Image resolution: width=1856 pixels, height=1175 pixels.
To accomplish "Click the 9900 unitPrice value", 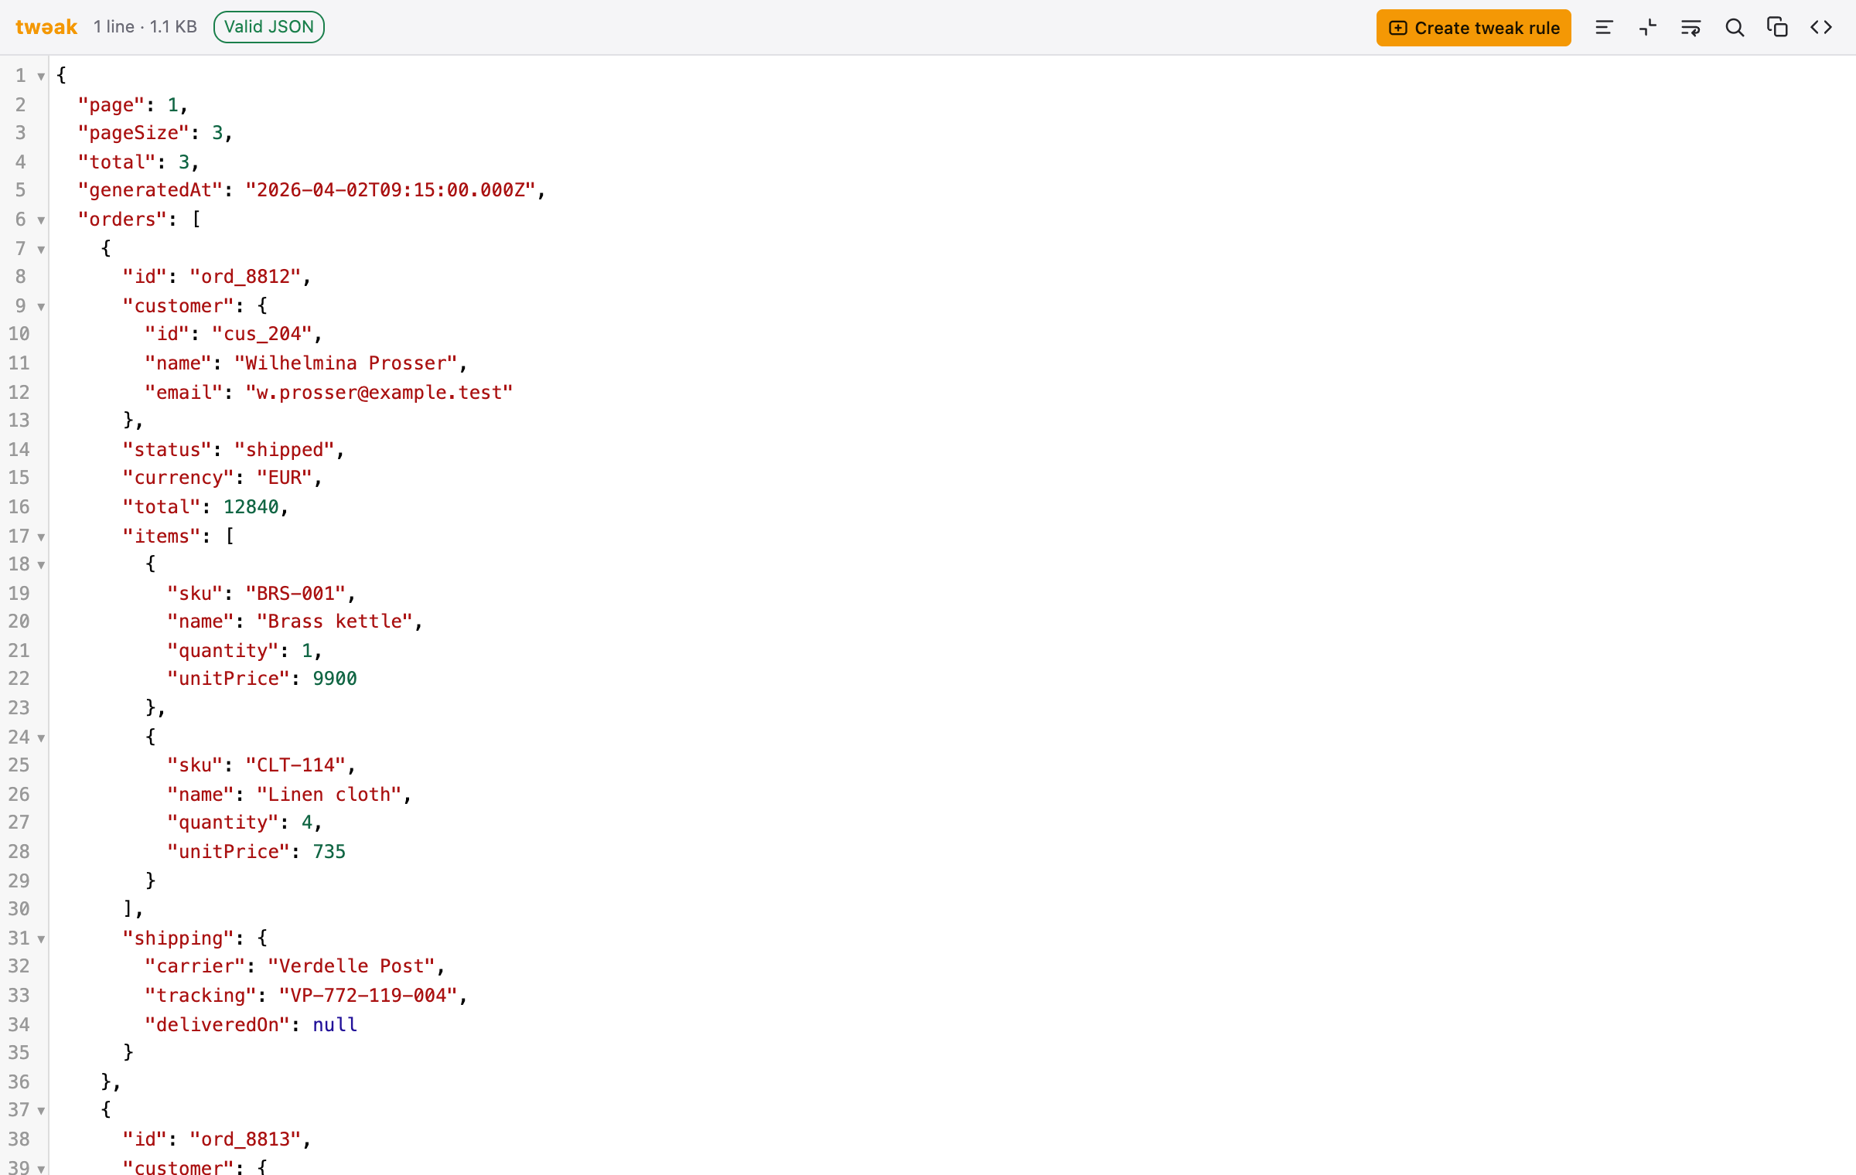I will click(335, 679).
